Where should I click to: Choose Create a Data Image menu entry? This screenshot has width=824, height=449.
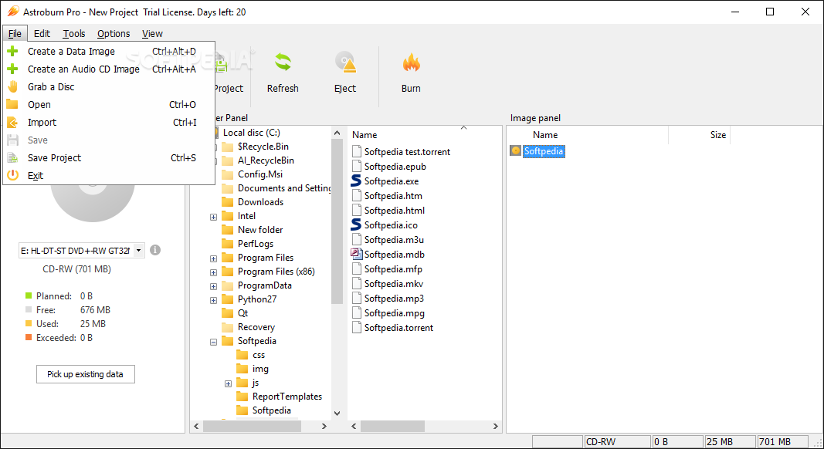[109, 52]
